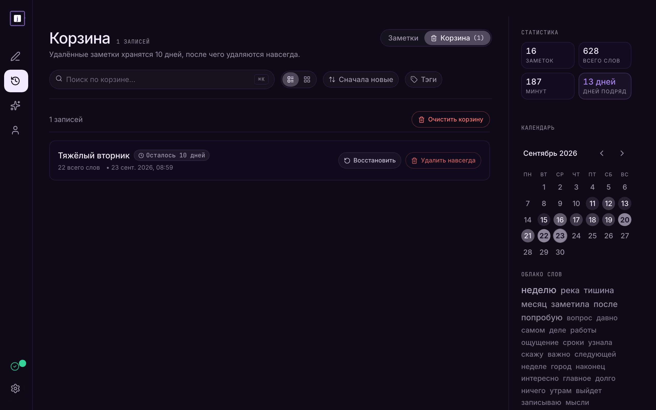This screenshot has height=410, width=656.
Task: Switch to the 'Заметки' tab
Action: [403, 38]
